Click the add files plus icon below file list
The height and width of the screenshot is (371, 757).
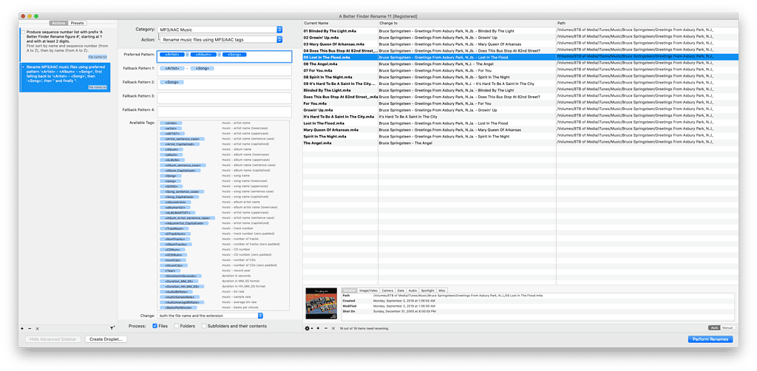318,327
